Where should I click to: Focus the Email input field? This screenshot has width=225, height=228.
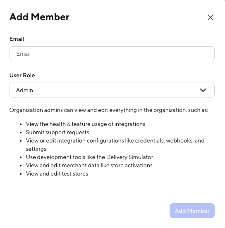(112, 54)
